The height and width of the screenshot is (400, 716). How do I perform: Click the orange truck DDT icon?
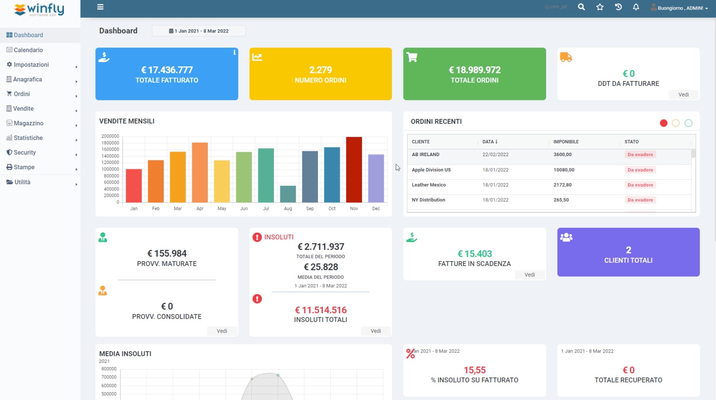(x=566, y=57)
